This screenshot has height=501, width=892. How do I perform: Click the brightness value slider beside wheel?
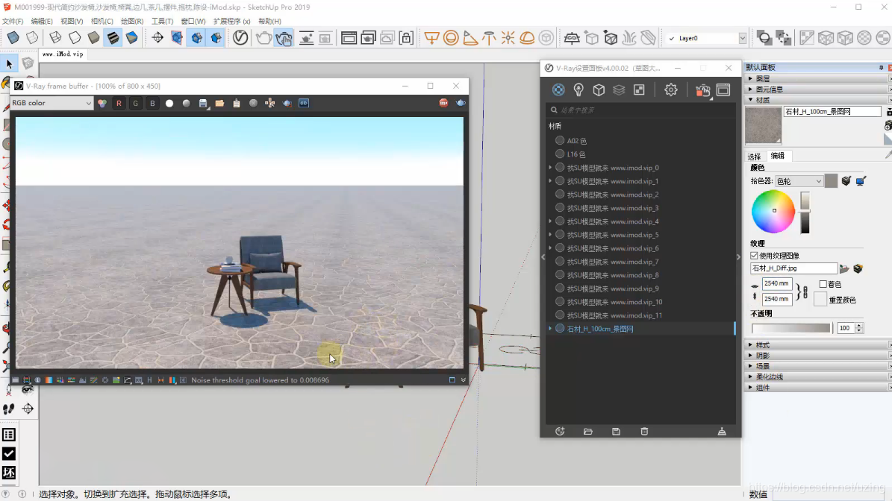coord(805,213)
